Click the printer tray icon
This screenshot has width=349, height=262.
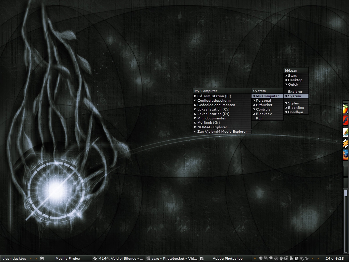pos(291,259)
